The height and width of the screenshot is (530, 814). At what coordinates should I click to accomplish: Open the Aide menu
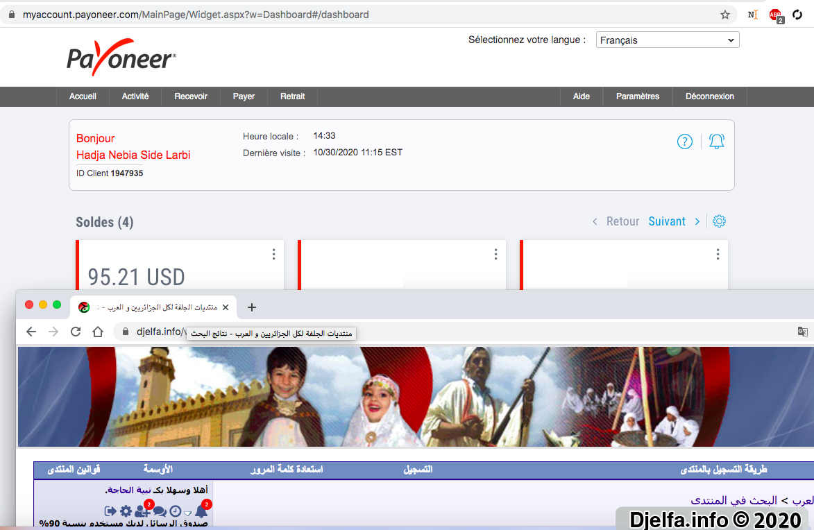(x=582, y=96)
